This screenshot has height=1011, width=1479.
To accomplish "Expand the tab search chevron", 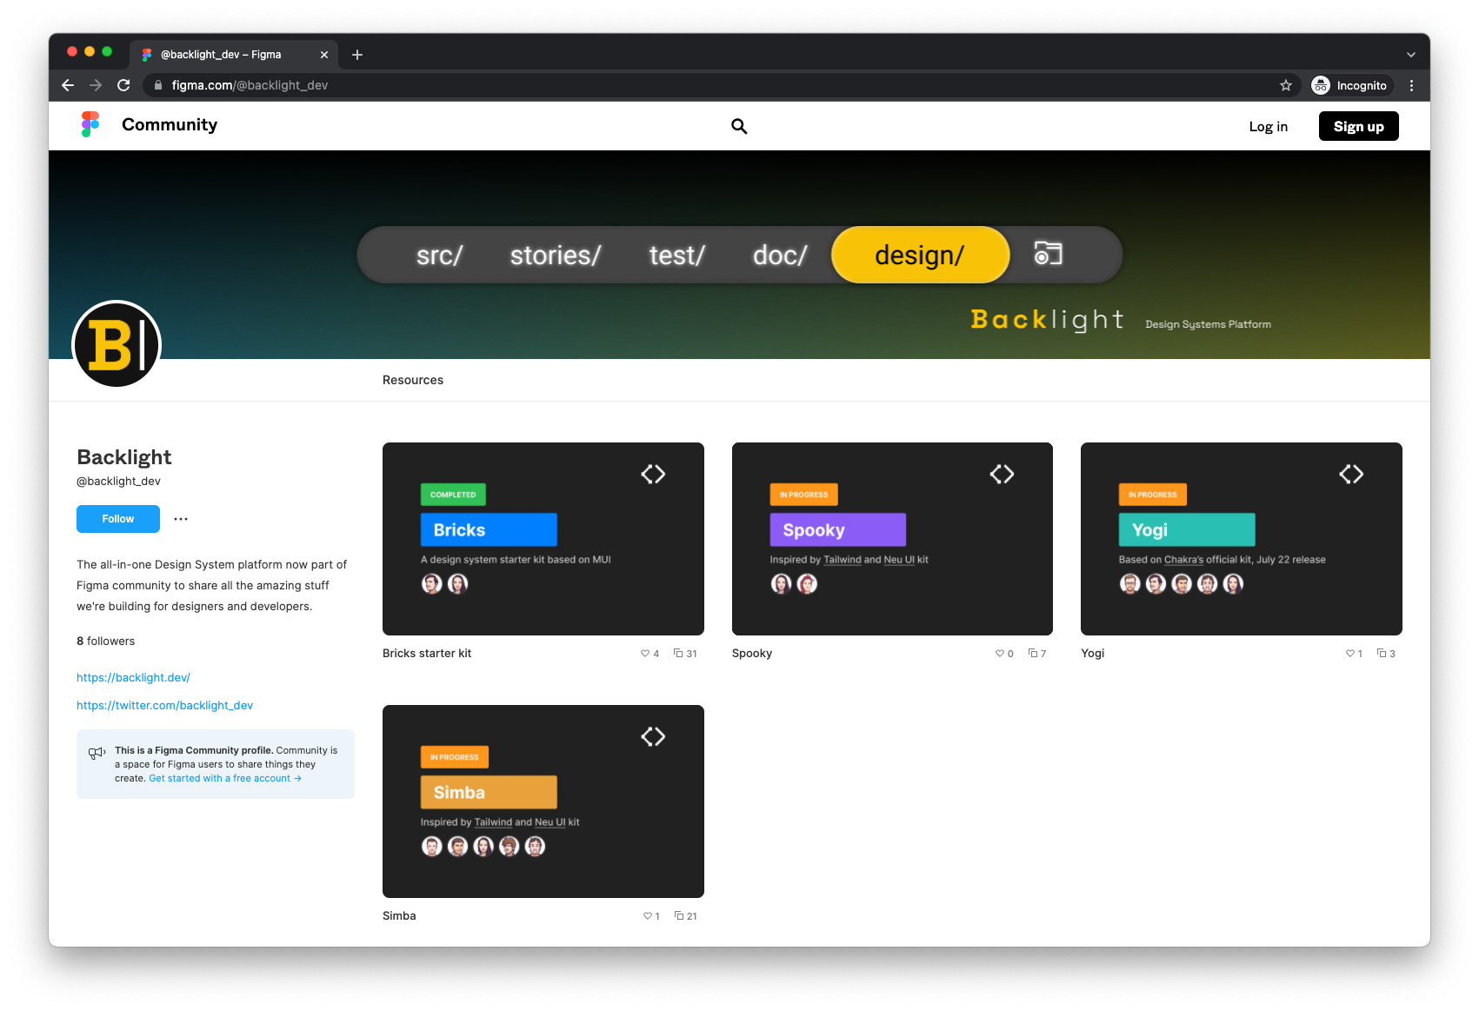I will point(1410,55).
